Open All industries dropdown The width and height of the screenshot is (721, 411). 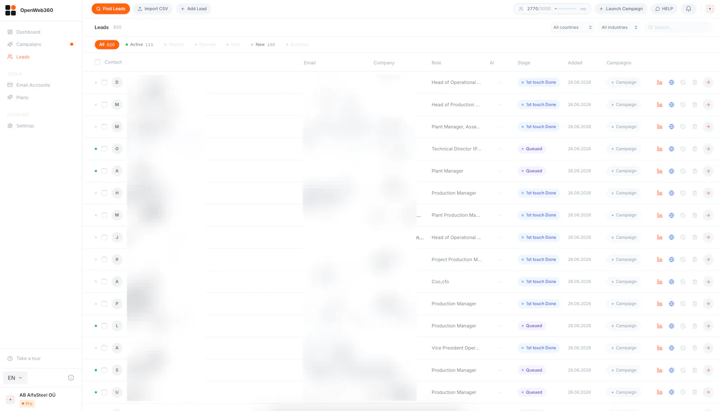pyautogui.click(x=620, y=27)
